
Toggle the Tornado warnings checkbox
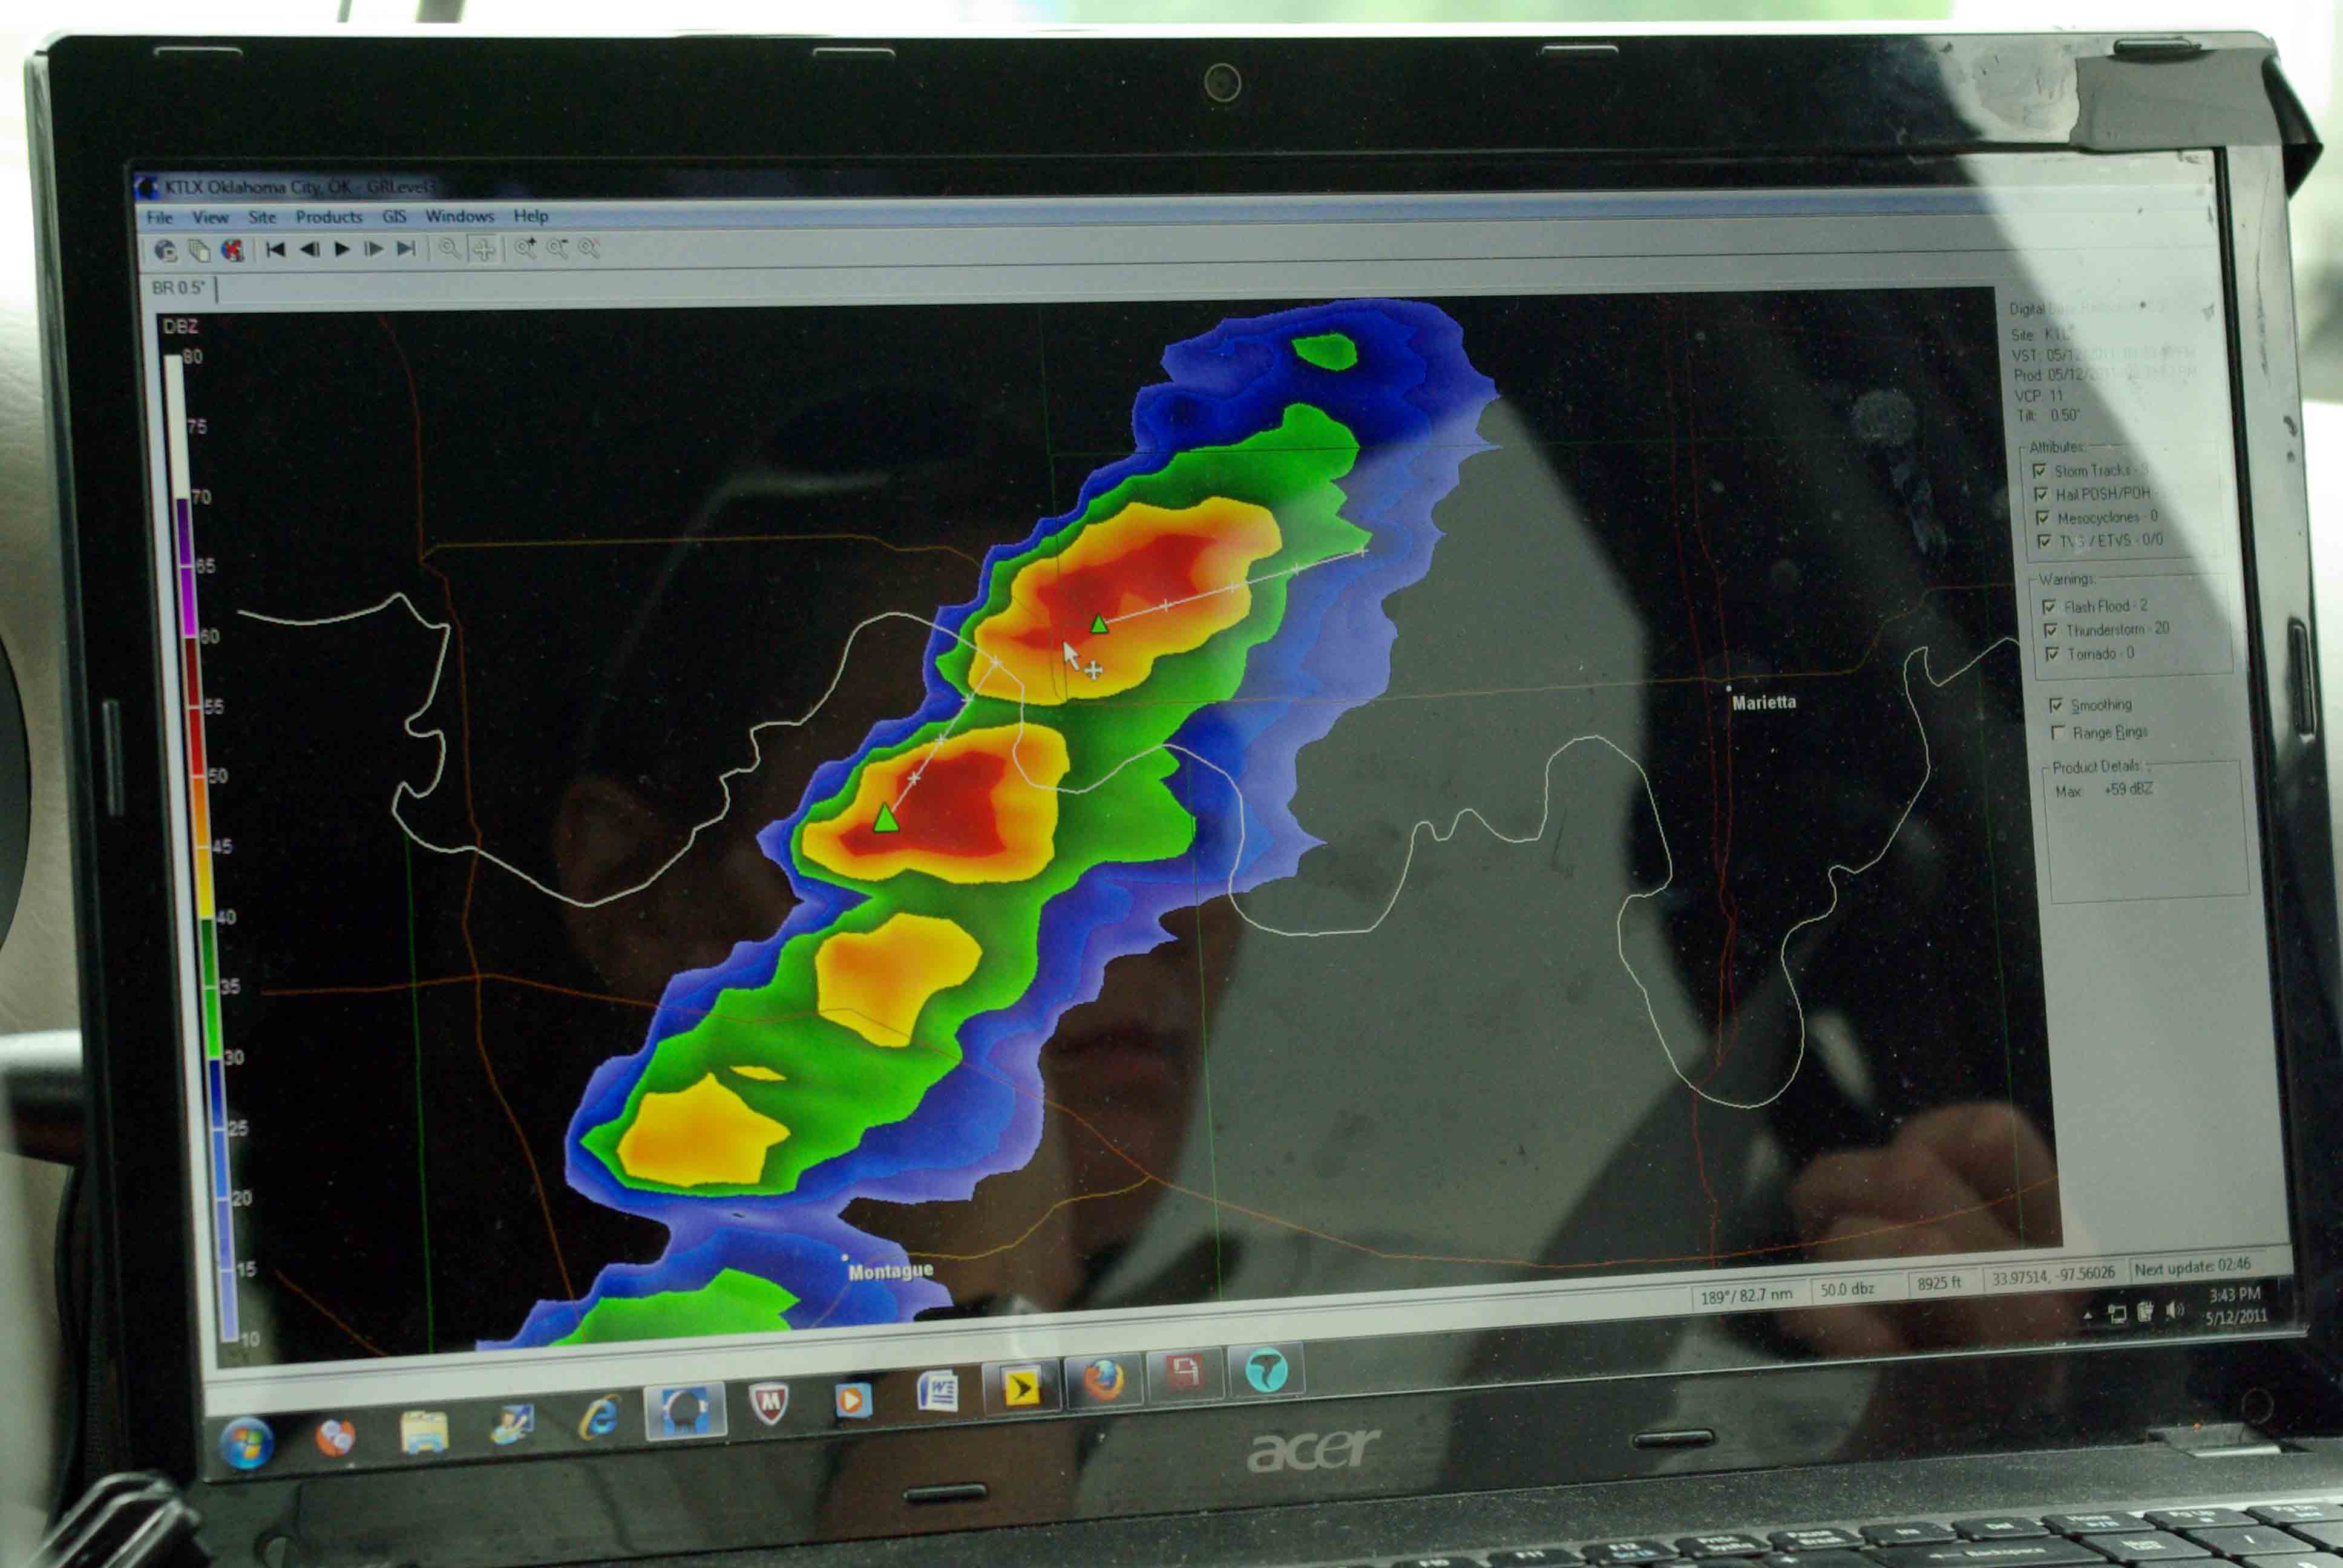(x=2052, y=654)
